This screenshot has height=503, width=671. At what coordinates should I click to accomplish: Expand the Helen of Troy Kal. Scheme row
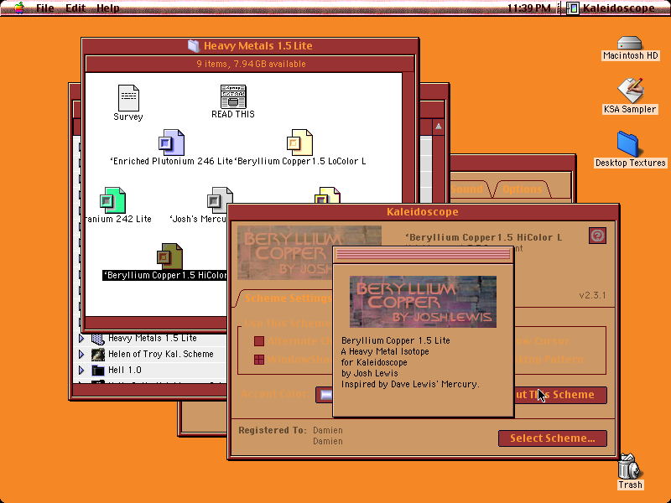(x=81, y=354)
